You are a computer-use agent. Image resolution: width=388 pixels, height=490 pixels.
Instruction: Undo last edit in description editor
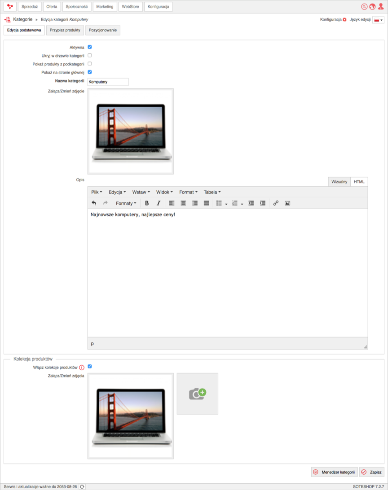tap(94, 203)
